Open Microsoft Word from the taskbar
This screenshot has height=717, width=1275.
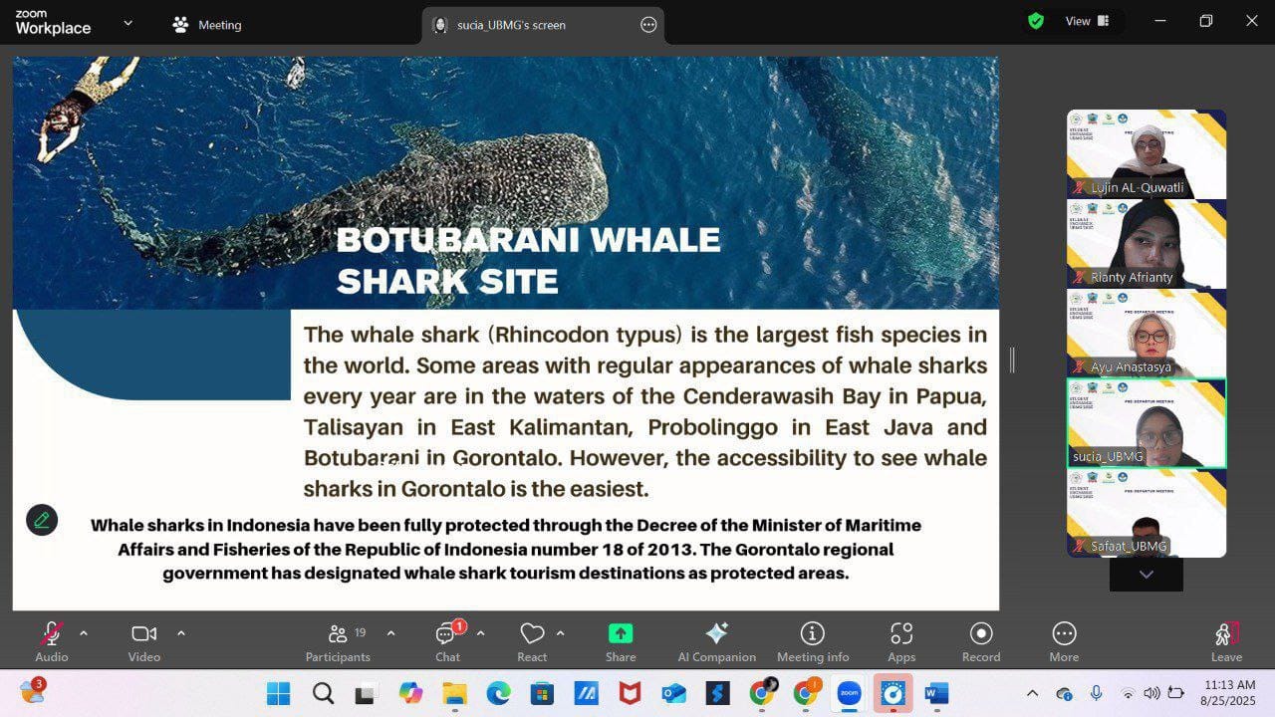936,693
